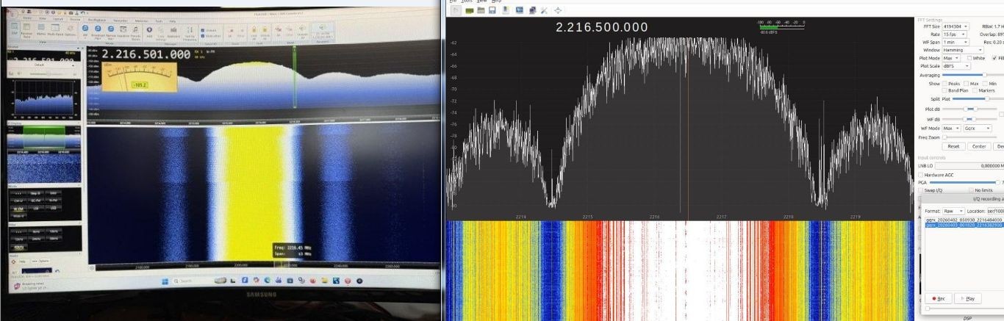
Task: Enable the Min show checkbox
Action: (x=985, y=84)
